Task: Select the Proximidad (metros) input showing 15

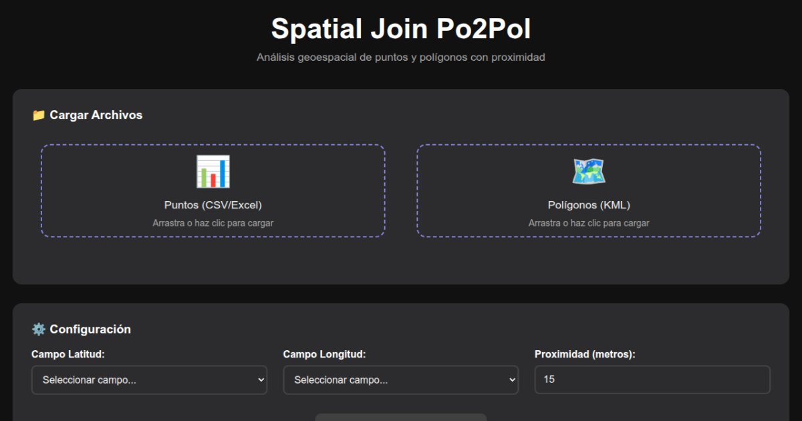Action: (652, 380)
